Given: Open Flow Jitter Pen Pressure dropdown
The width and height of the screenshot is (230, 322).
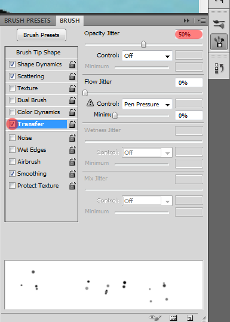Looking at the screenshot, I should tap(147, 104).
